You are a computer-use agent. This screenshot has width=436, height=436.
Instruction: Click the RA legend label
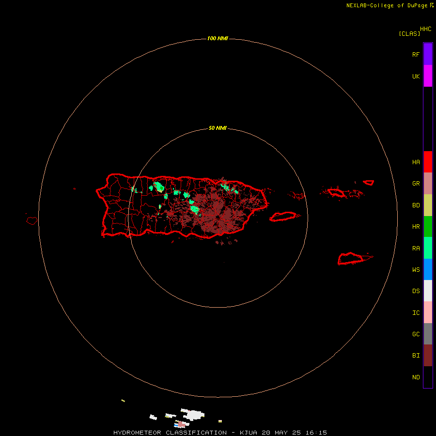(416, 249)
